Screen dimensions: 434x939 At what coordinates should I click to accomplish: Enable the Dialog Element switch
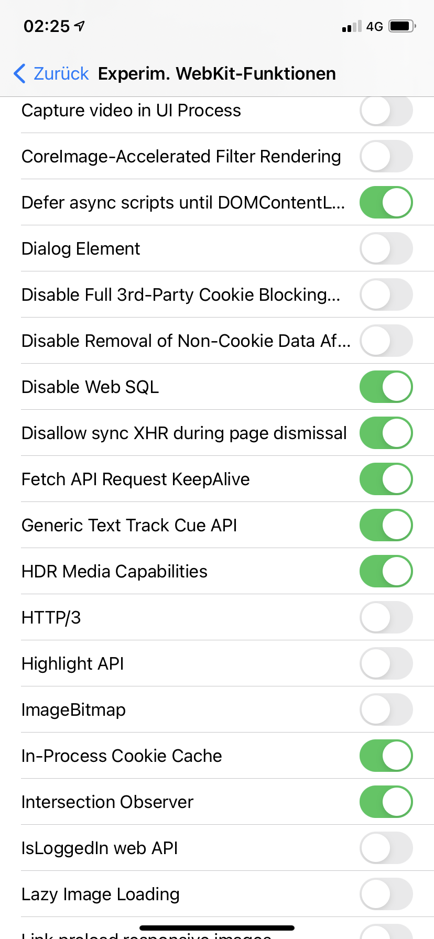click(386, 248)
